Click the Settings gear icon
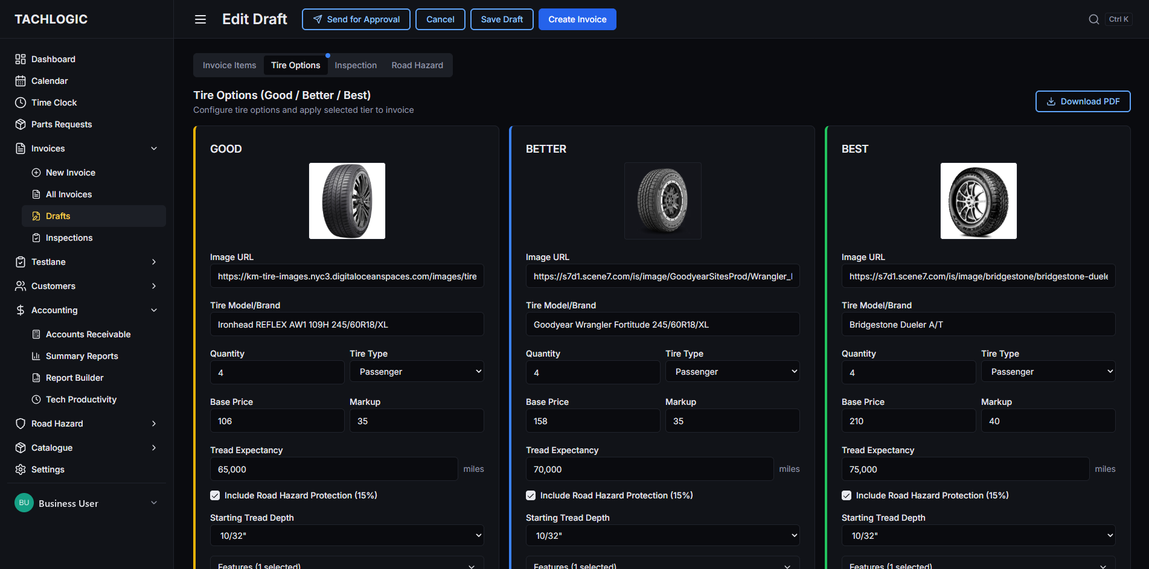The height and width of the screenshot is (569, 1149). 21,469
